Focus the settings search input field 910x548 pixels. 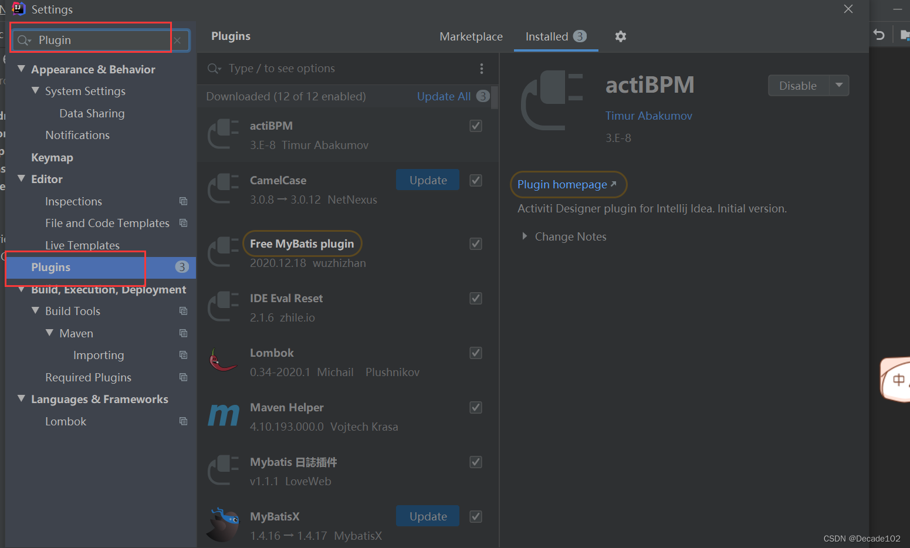(101, 40)
